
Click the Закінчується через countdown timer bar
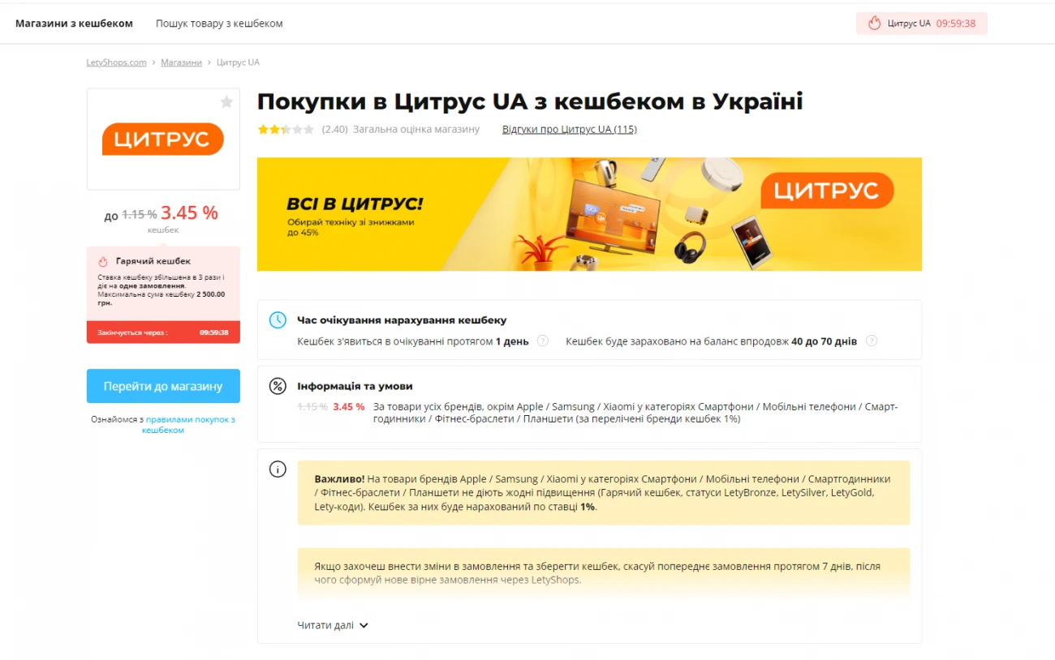163,332
